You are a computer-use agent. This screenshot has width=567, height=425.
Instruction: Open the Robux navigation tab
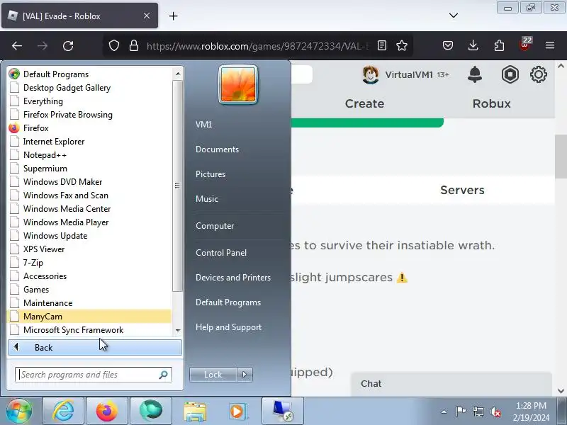pos(491,103)
